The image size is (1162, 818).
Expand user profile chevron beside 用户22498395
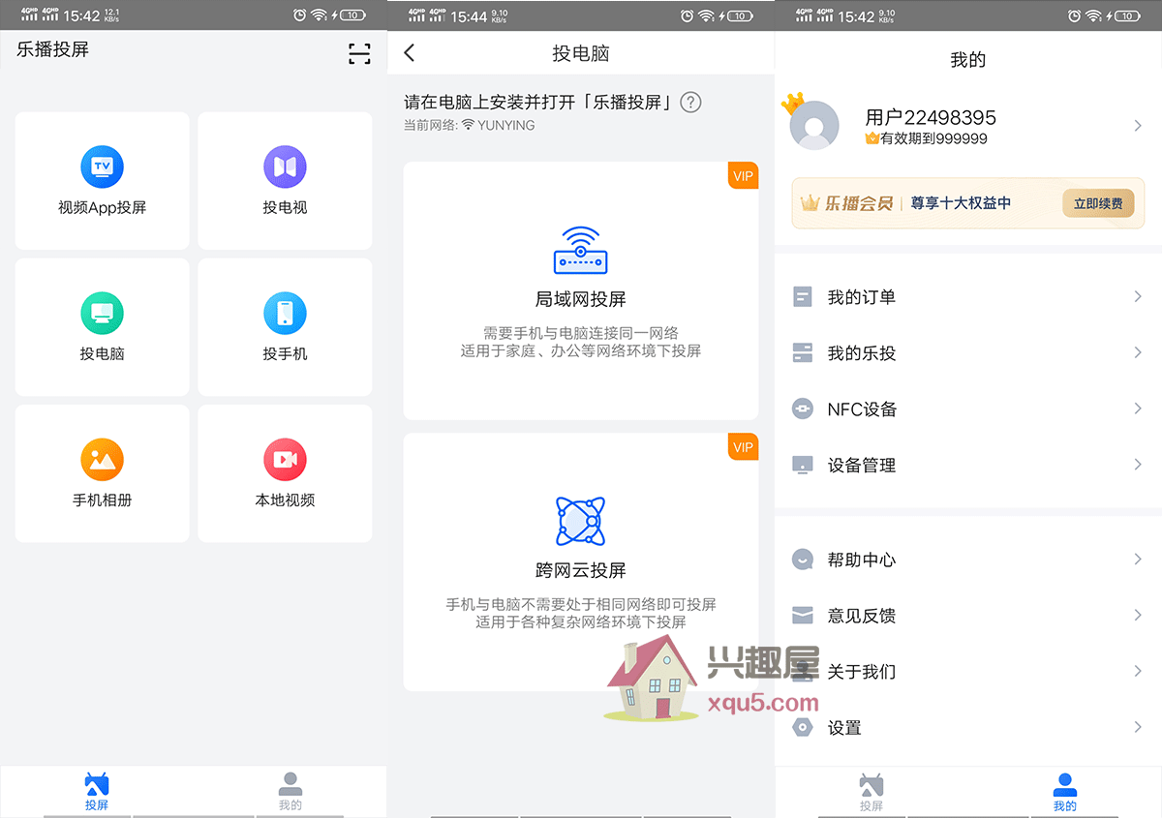click(1138, 126)
